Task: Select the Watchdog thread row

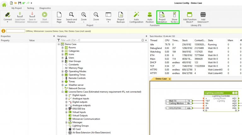Action: tap(195, 52)
